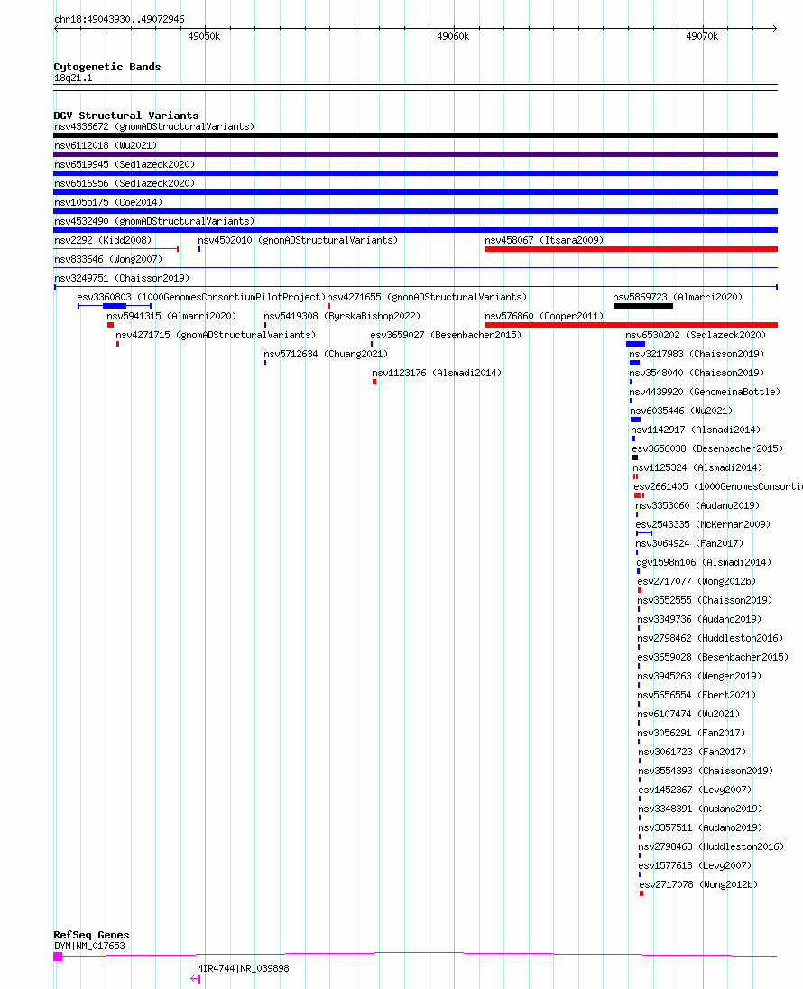Open nsv6530202 (Sedlazeck2020) label
The width and height of the screenshot is (803, 989).
pos(696,335)
